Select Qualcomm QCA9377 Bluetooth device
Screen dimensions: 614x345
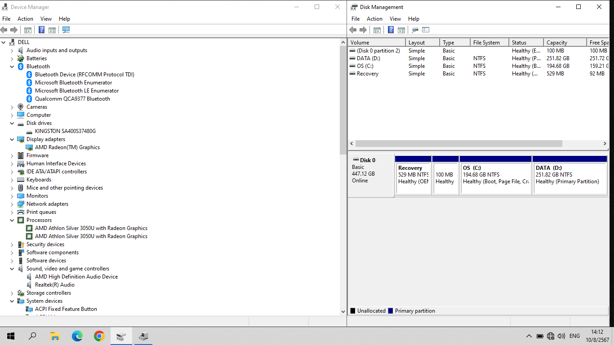(72, 99)
